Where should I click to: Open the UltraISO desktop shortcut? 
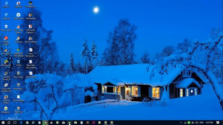18,5
